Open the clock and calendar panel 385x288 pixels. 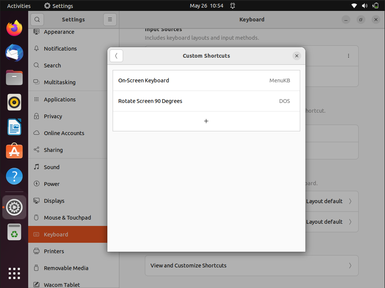(206, 6)
